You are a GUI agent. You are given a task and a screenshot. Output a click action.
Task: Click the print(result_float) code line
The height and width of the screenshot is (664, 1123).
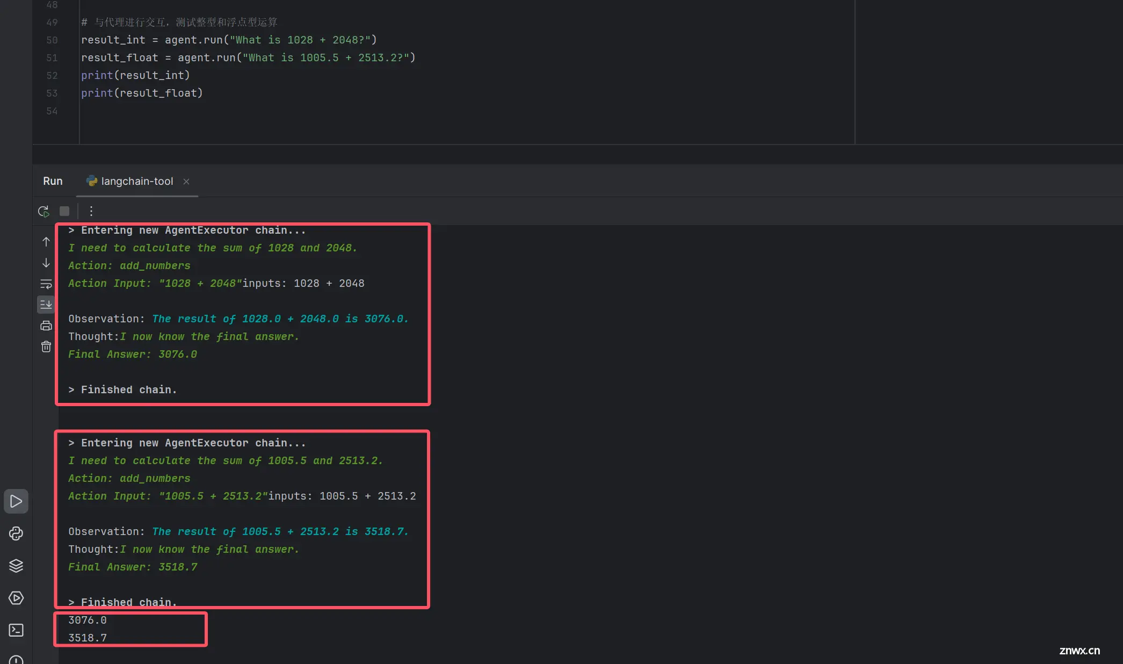tap(142, 93)
